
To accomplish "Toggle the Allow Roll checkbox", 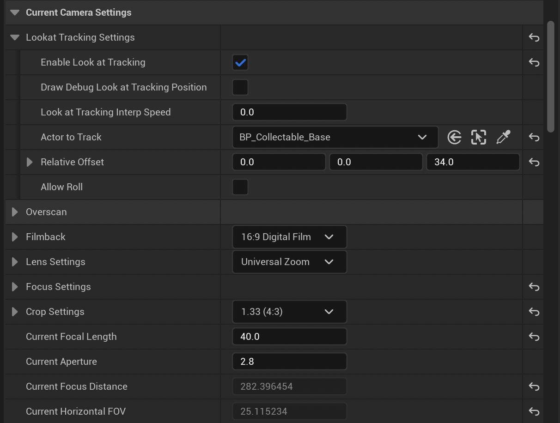I will [x=240, y=187].
